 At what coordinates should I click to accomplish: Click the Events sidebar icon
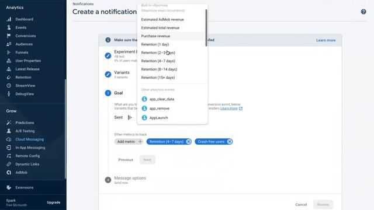pos(9,27)
